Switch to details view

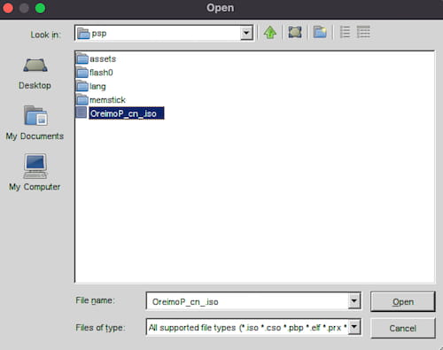pos(363,32)
